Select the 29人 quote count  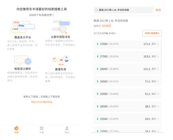(148, 119)
